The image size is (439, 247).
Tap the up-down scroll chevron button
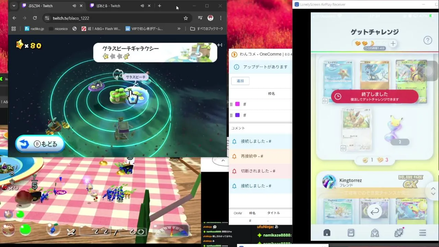[433, 191]
